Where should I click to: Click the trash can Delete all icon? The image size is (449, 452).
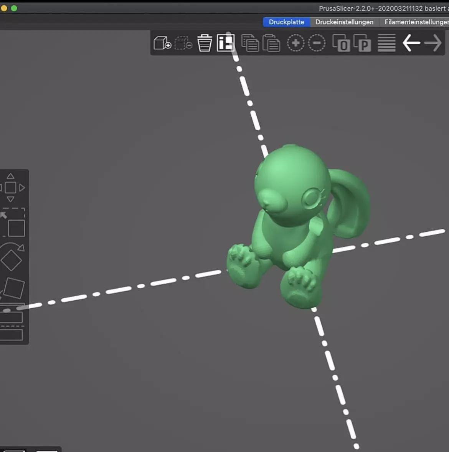(x=205, y=43)
